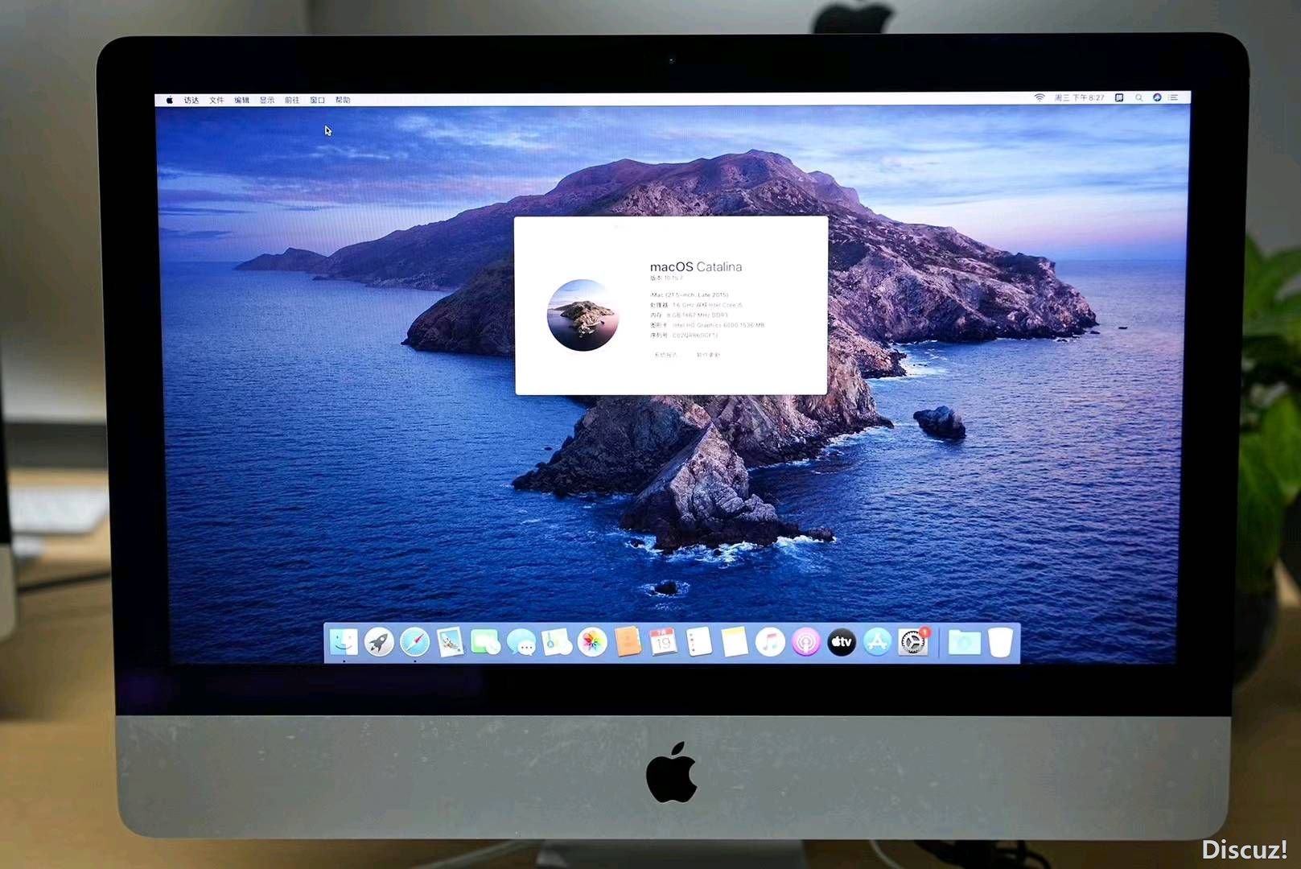
Task: Click the Wi-Fi status icon
Action: click(1040, 97)
